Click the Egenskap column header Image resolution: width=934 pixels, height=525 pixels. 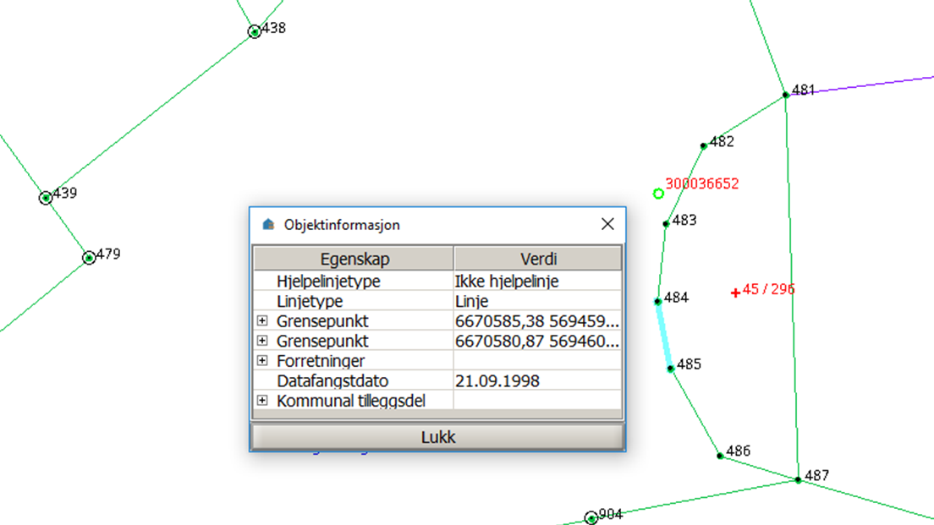pyautogui.click(x=354, y=259)
